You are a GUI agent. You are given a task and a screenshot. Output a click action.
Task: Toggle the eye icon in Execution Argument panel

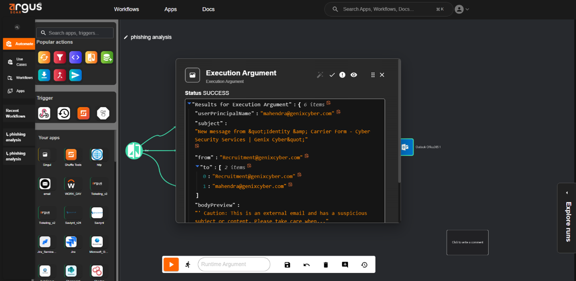coord(354,75)
